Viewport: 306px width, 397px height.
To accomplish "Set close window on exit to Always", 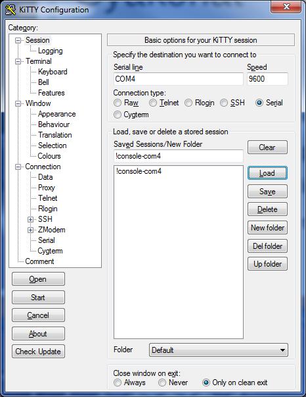I will point(118,383).
